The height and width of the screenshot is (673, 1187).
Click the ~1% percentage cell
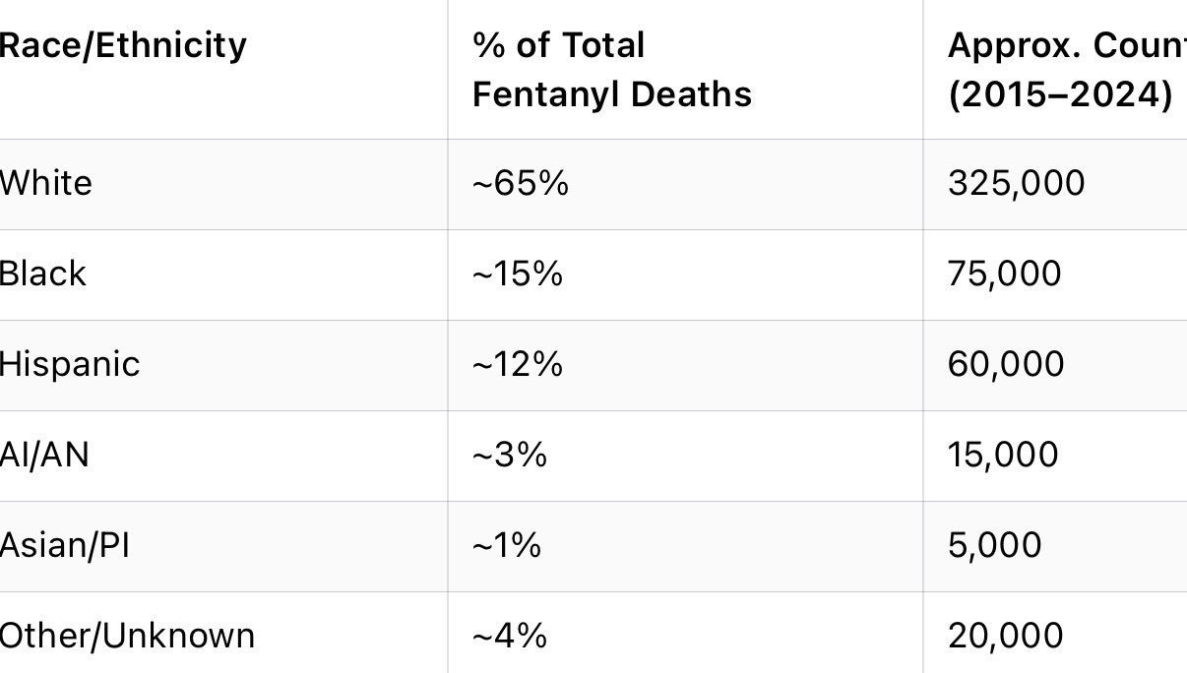coord(507,545)
